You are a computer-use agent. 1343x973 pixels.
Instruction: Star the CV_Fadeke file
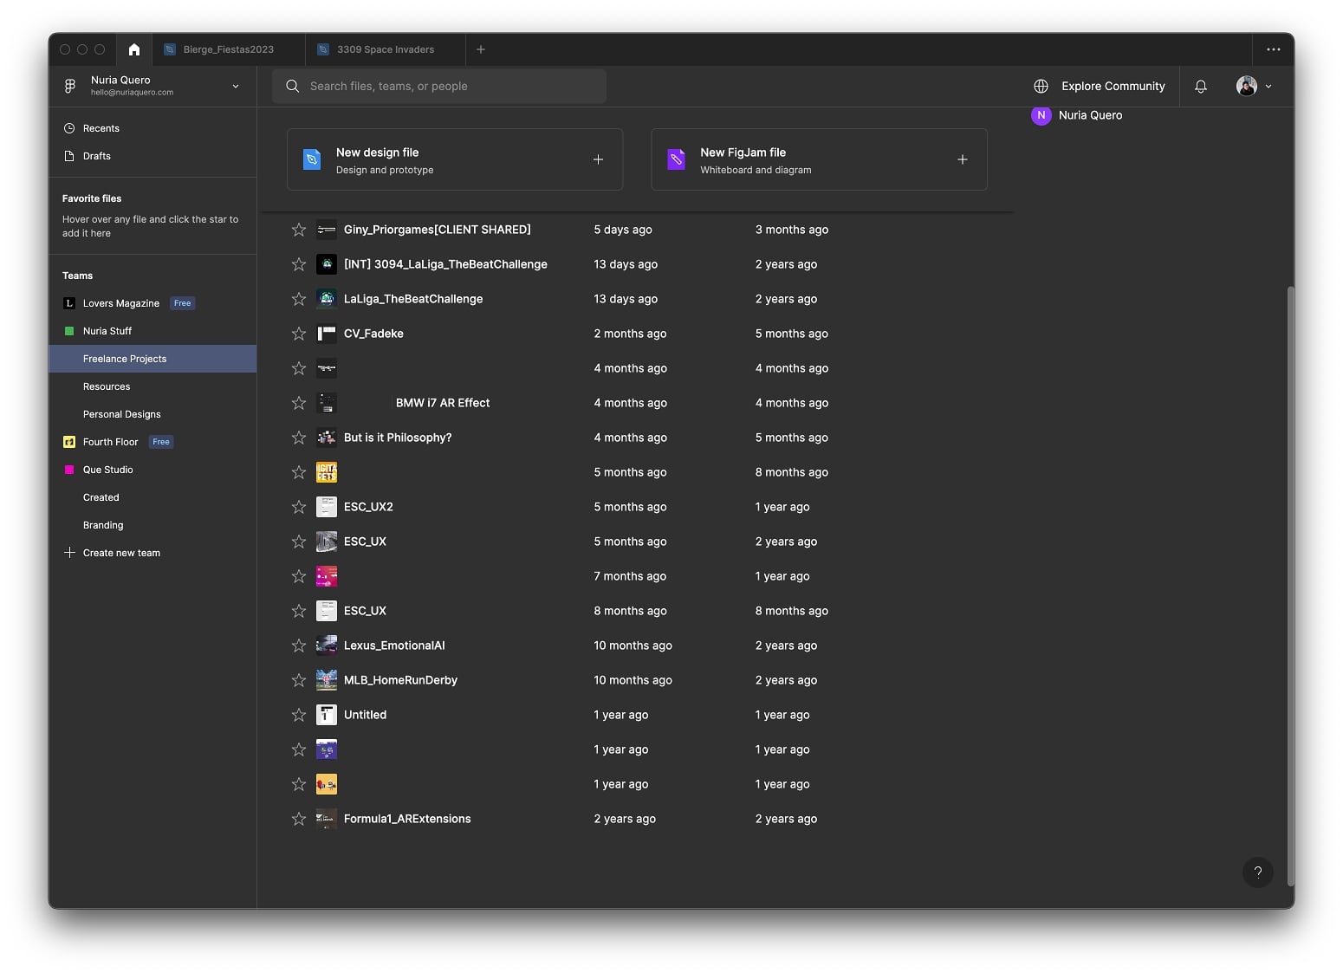click(298, 334)
